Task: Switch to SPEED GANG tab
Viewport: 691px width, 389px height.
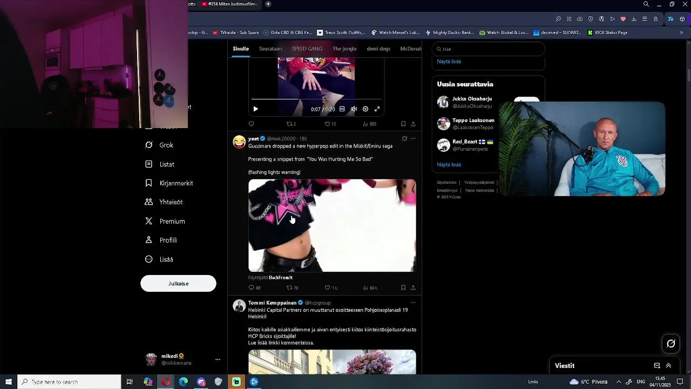Action: pos(307,49)
